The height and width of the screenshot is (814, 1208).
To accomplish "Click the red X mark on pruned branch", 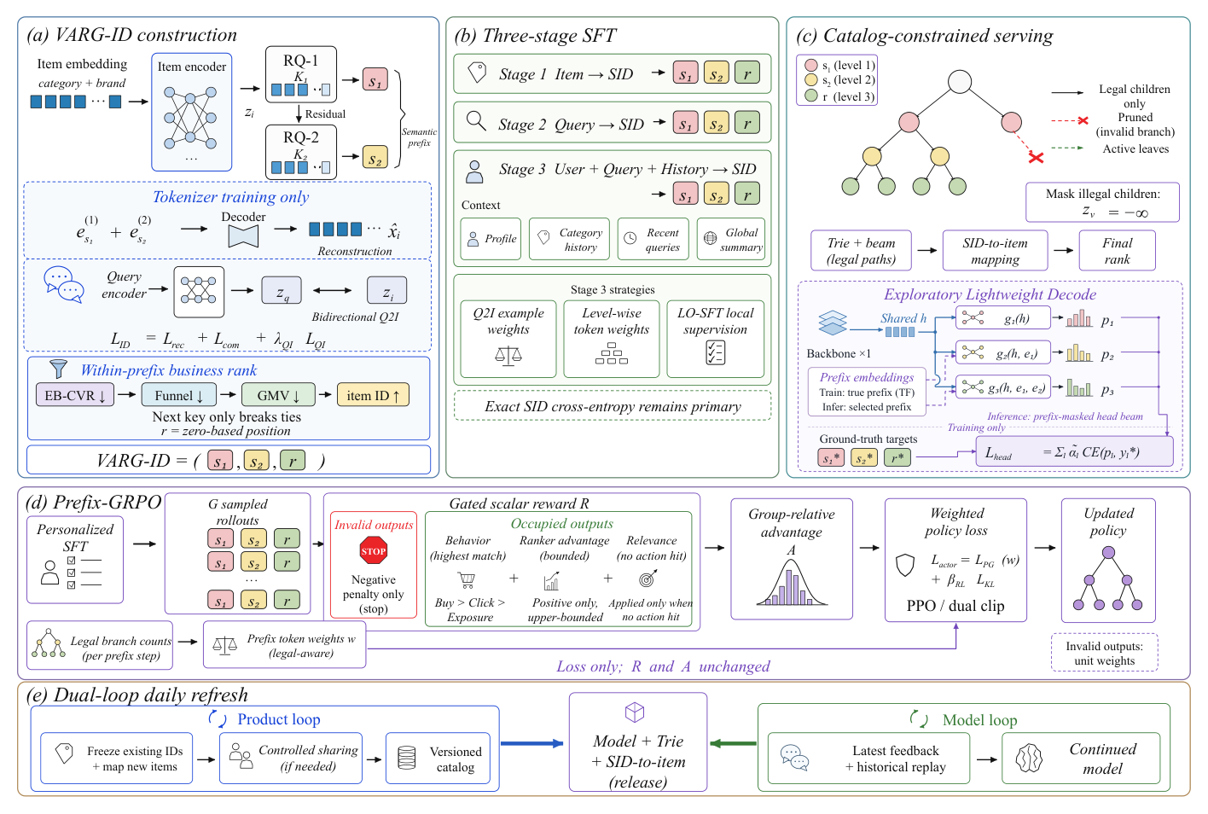I will tap(1036, 157).
